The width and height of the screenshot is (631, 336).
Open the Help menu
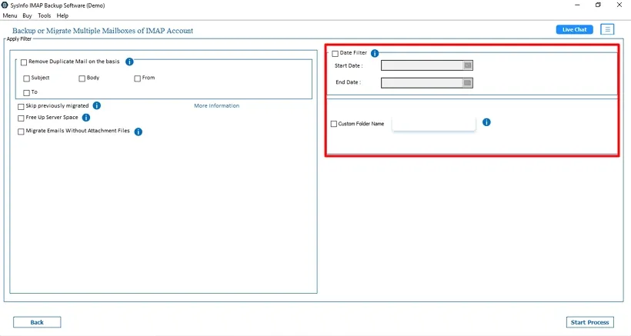[x=62, y=15]
